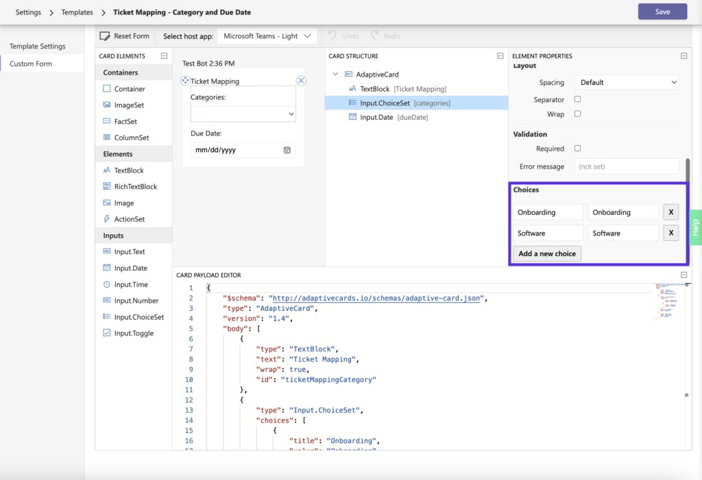Viewport: 702px width, 480px height.
Task: Open Custom Form in left sidebar
Action: point(31,64)
